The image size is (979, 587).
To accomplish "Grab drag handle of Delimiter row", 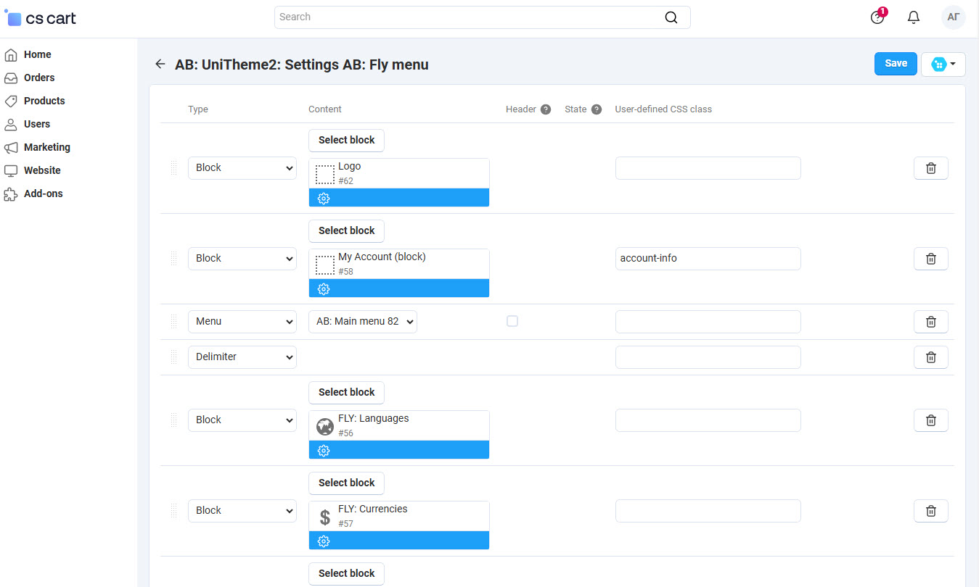I will pos(173,357).
